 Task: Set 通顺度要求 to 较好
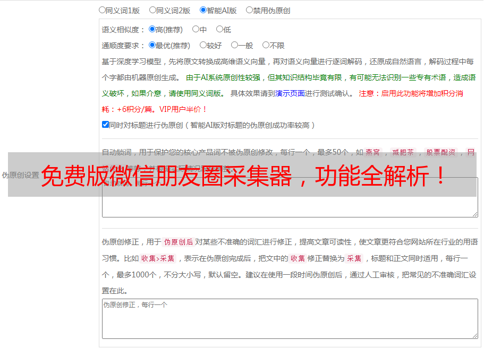pos(203,45)
